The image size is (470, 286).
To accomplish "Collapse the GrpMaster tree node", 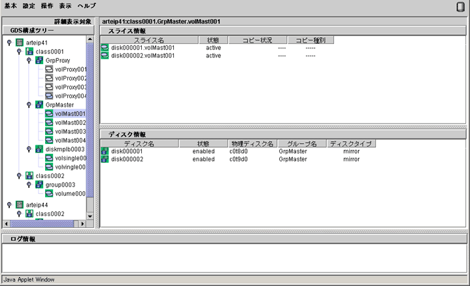I will tap(29, 105).
